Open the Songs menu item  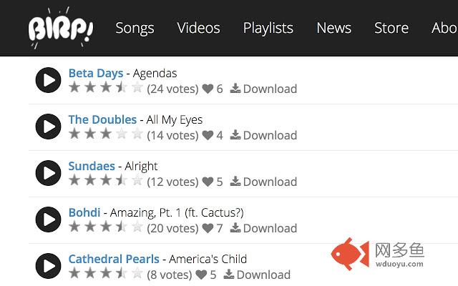pyautogui.click(x=135, y=28)
